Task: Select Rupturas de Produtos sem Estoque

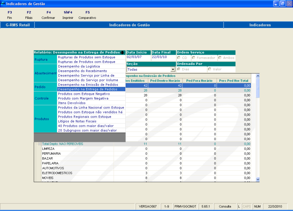Action: click(x=87, y=57)
